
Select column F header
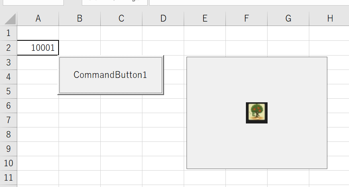coord(247,18)
